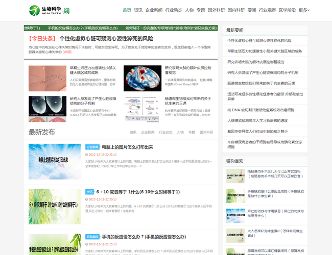This screenshot has height=255, width=332.
Task: Open the 肠道微生物 diagram thumbnail
Action: pyautogui.click(x=142, y=109)
